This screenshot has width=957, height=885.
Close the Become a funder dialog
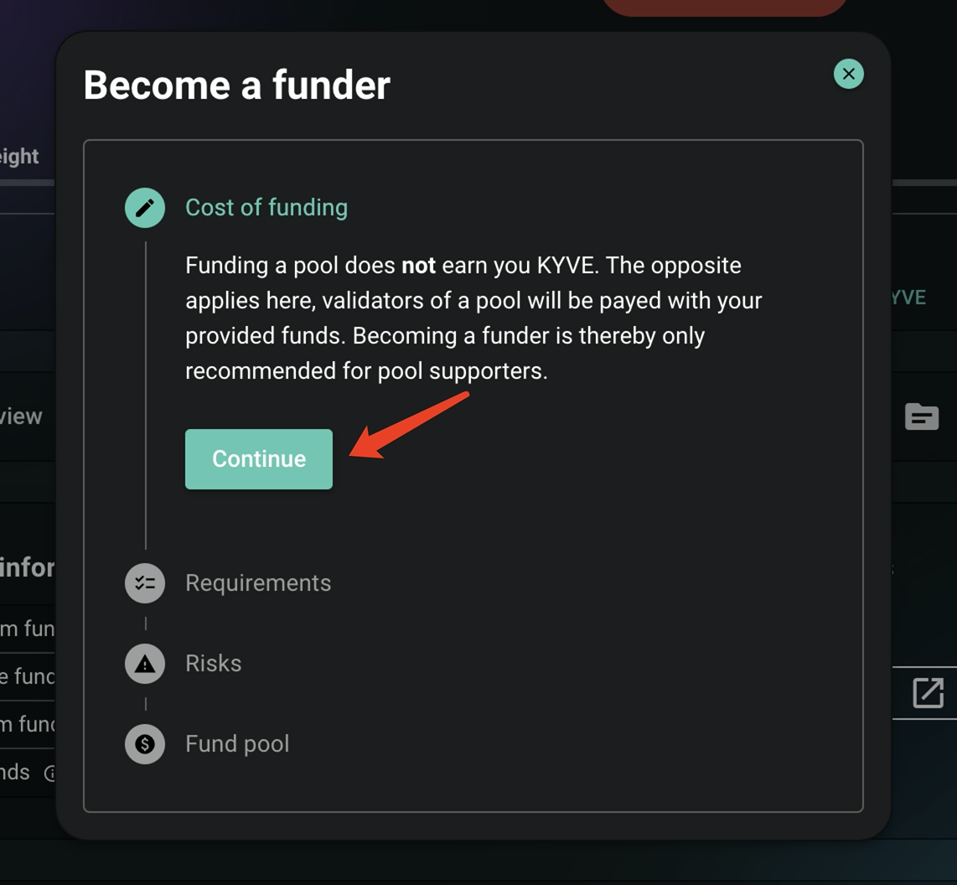tap(848, 74)
